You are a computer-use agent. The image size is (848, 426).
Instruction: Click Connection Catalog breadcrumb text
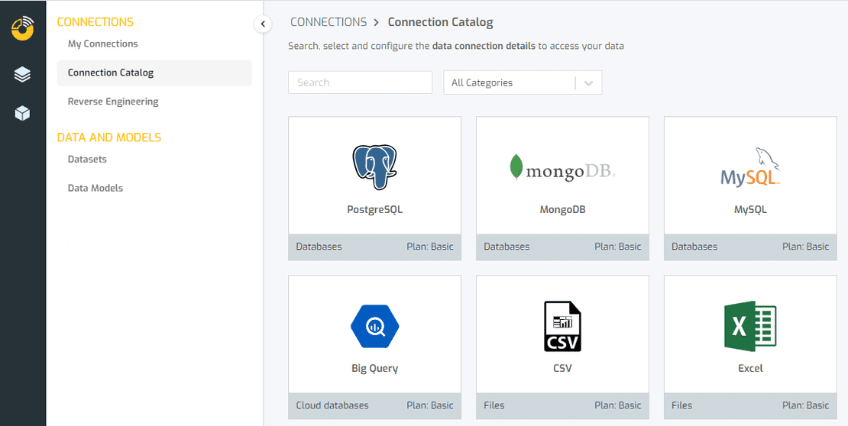click(440, 22)
